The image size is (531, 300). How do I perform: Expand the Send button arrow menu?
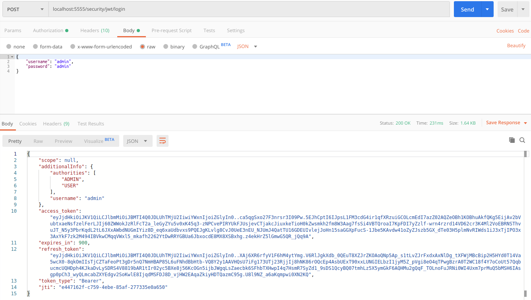coord(487,10)
